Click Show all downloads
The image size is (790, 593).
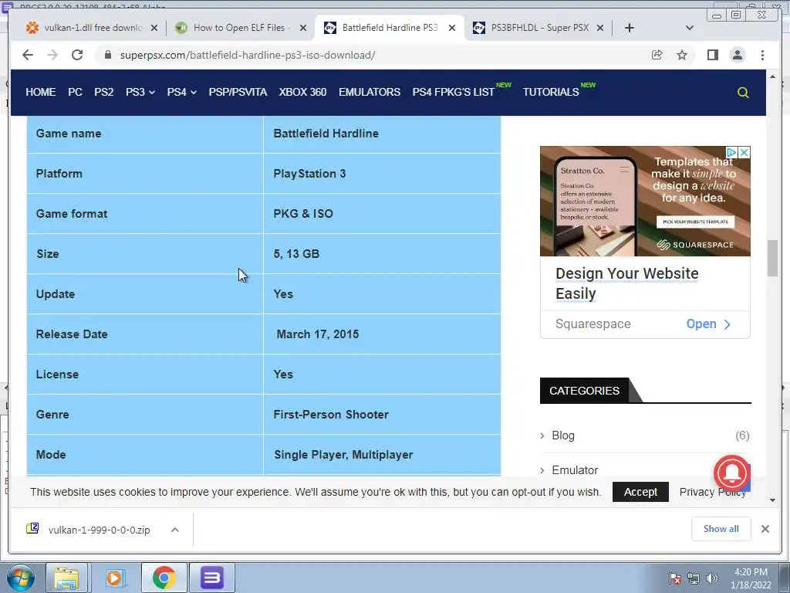pyautogui.click(x=721, y=528)
